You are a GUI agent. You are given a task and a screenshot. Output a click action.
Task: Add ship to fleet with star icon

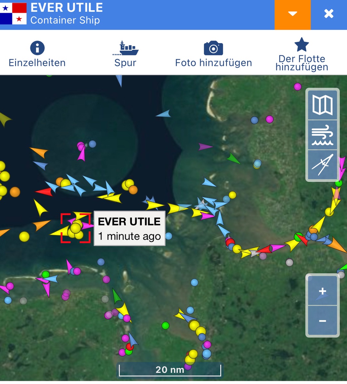tap(302, 45)
